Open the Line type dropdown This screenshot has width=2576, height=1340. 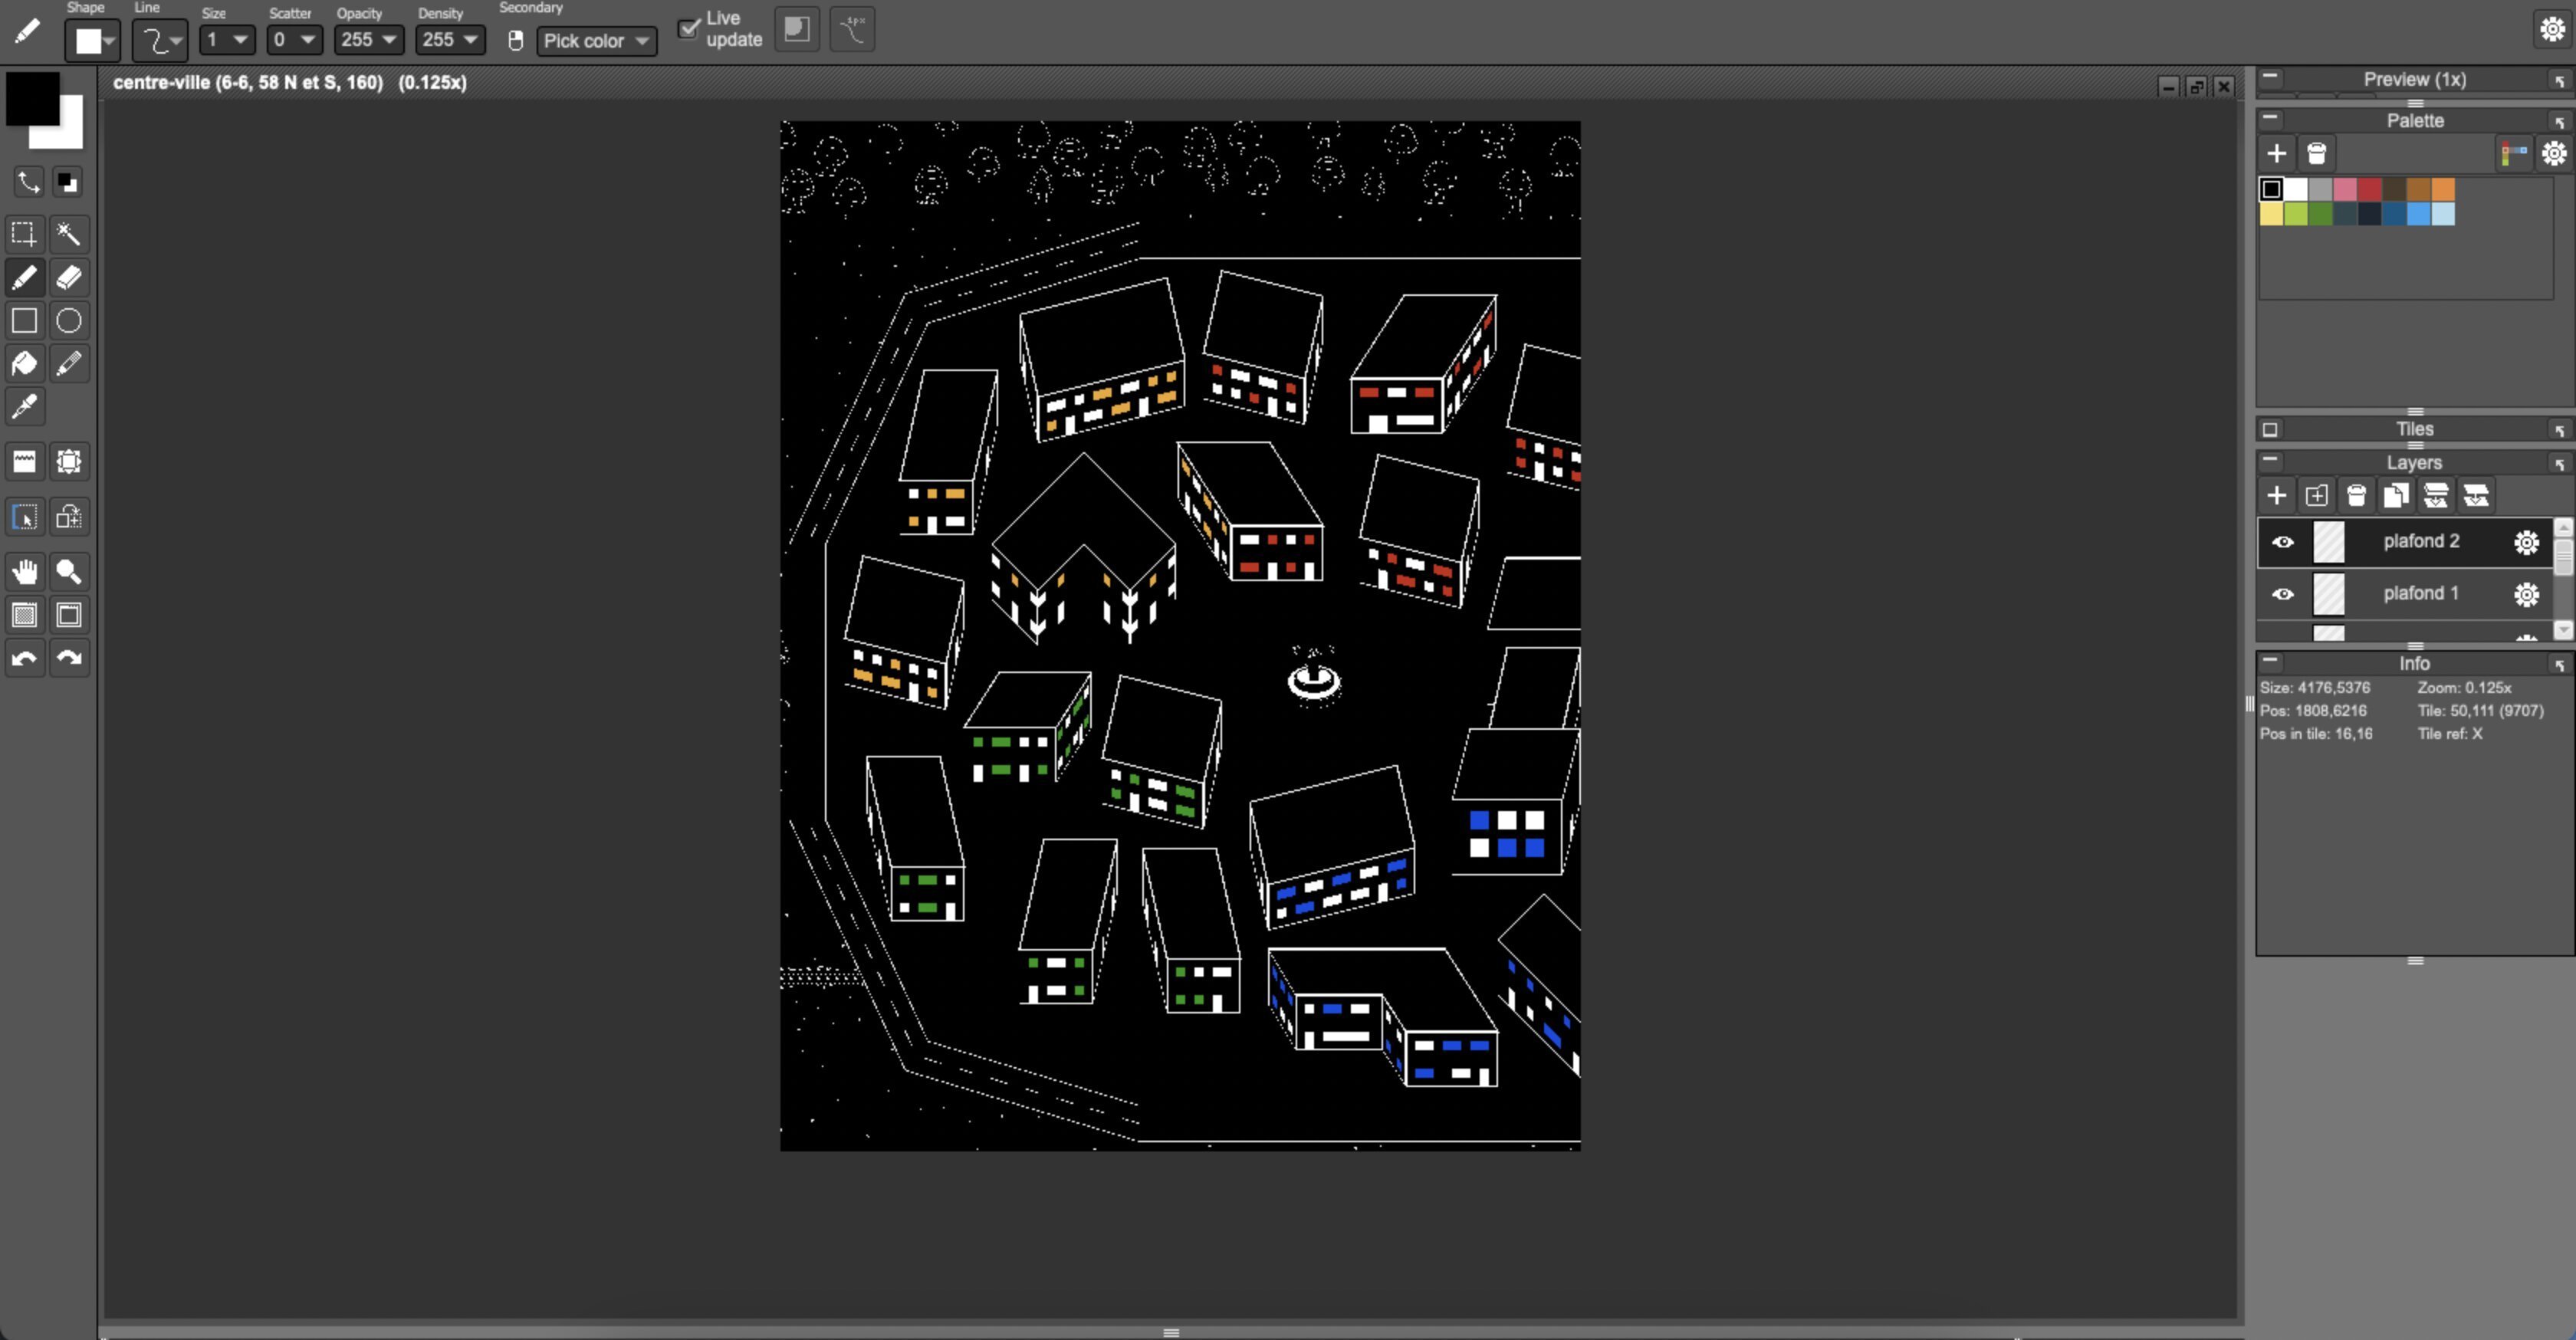click(160, 41)
